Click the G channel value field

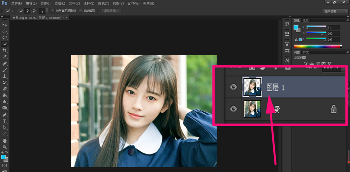point(334,34)
